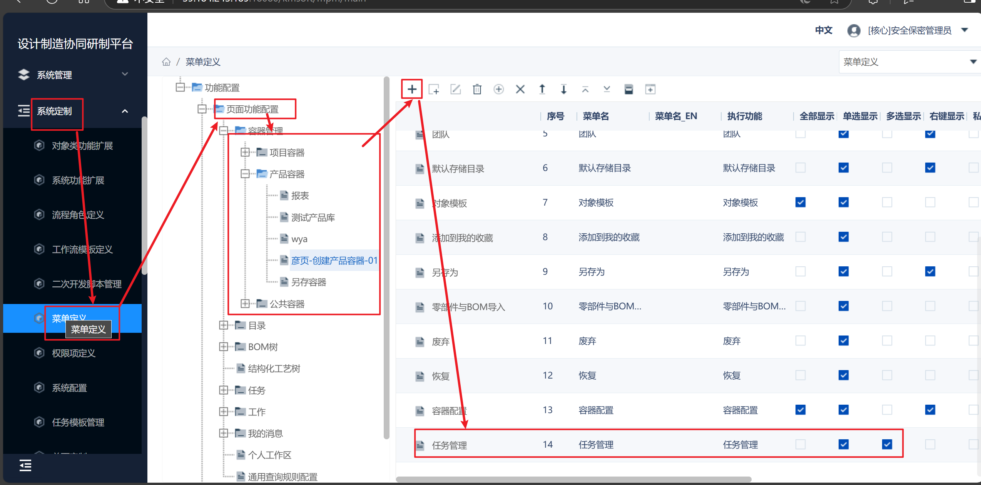Toggle 全部显示 checkbox for 对象模板 row
This screenshot has height=485, width=981.
pos(801,202)
